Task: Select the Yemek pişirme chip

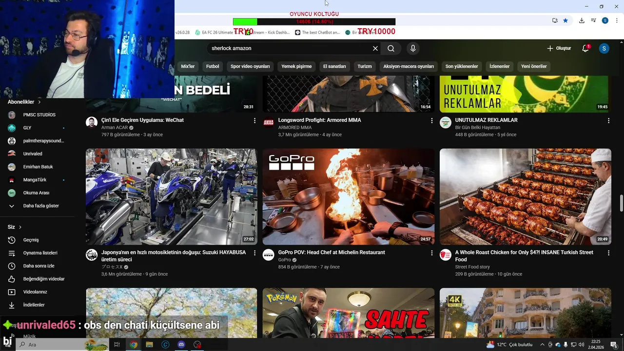Action: tap(296, 66)
